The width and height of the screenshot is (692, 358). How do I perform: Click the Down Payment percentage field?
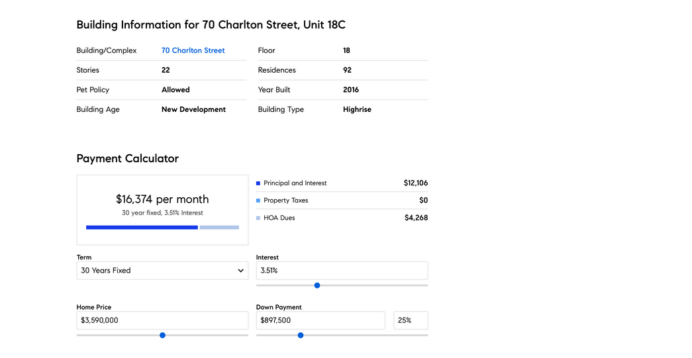[x=411, y=320]
